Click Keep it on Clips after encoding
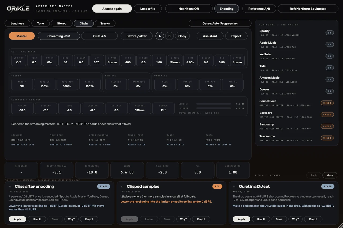This screenshot has height=228, width=343. [89, 219]
